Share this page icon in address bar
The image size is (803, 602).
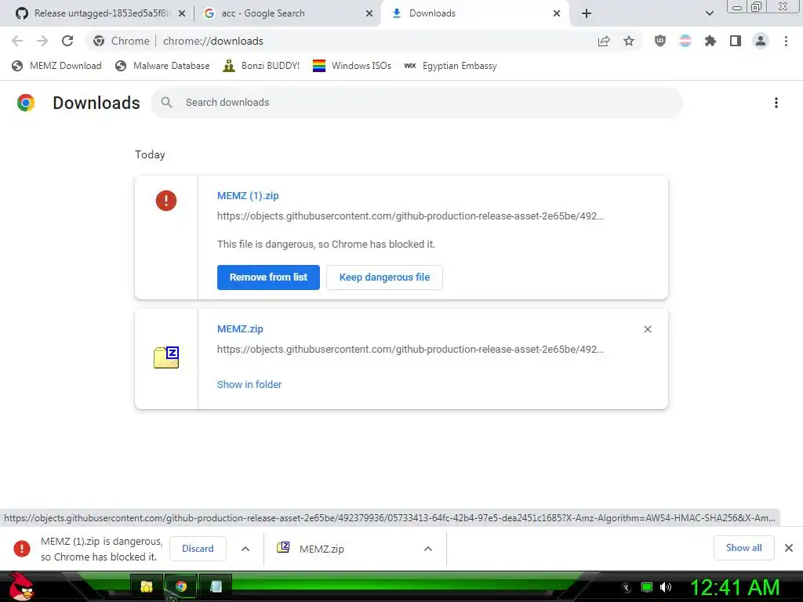pos(604,41)
